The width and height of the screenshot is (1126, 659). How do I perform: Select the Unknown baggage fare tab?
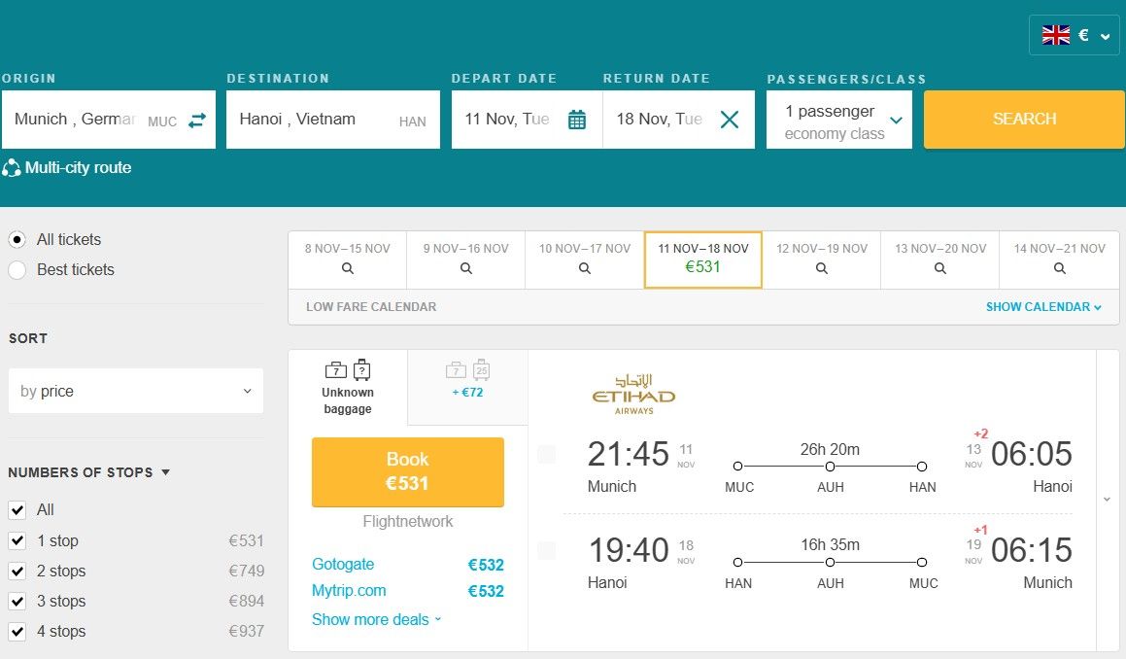coord(348,388)
